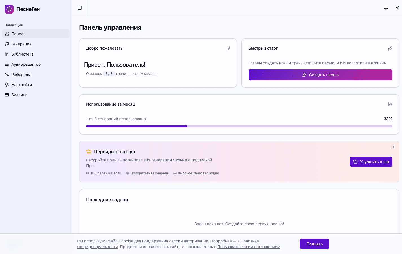Viewport: 402px width, 254px height.
Task: Click the music note icon in welcome card
Action: (x=228, y=48)
